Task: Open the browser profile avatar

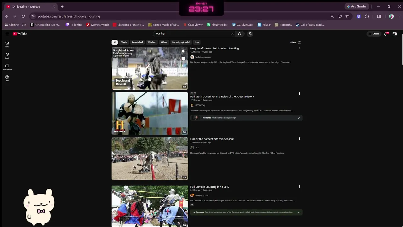Action: coord(391,16)
